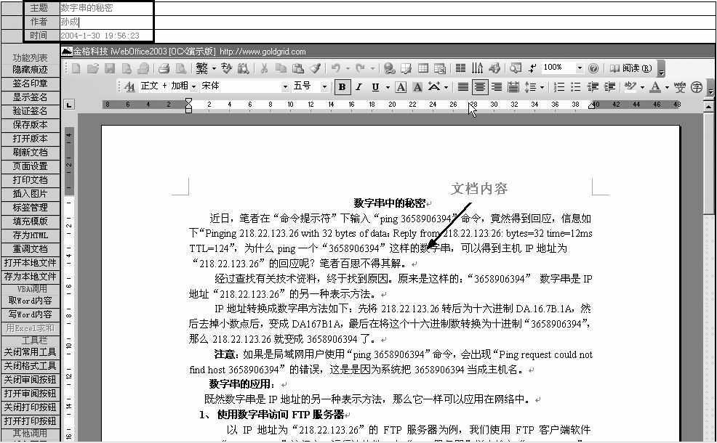
Task: Open the 宋体 font name dropdown
Action: (285, 87)
